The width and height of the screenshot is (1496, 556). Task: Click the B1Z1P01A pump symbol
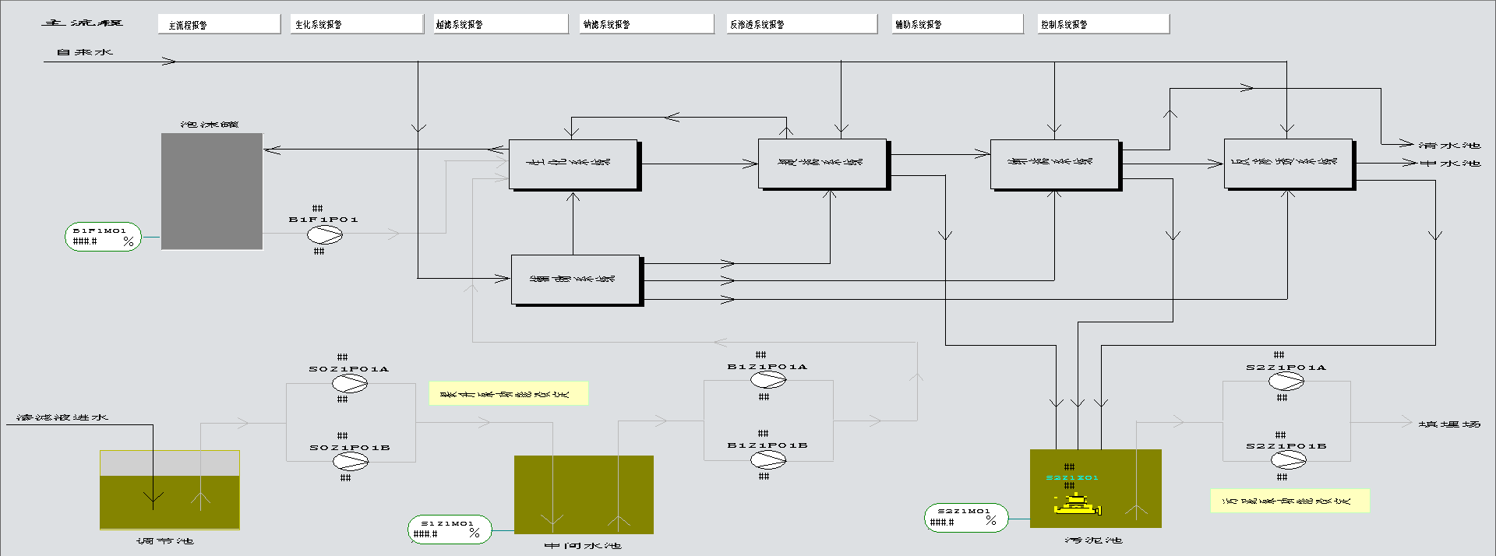coord(768,380)
